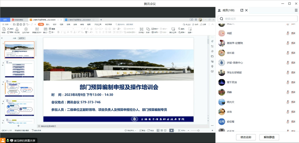
Task: Toggle microphone for 许斌-信息中心
Action: [x=288, y=63]
